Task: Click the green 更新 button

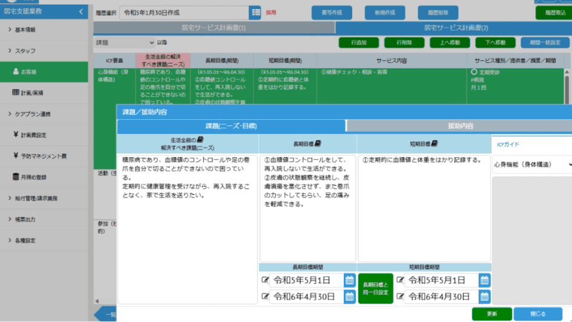Action: coord(491,314)
